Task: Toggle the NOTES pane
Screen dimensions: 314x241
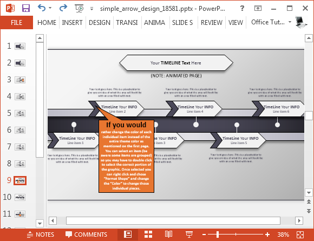Action: pos(40,235)
